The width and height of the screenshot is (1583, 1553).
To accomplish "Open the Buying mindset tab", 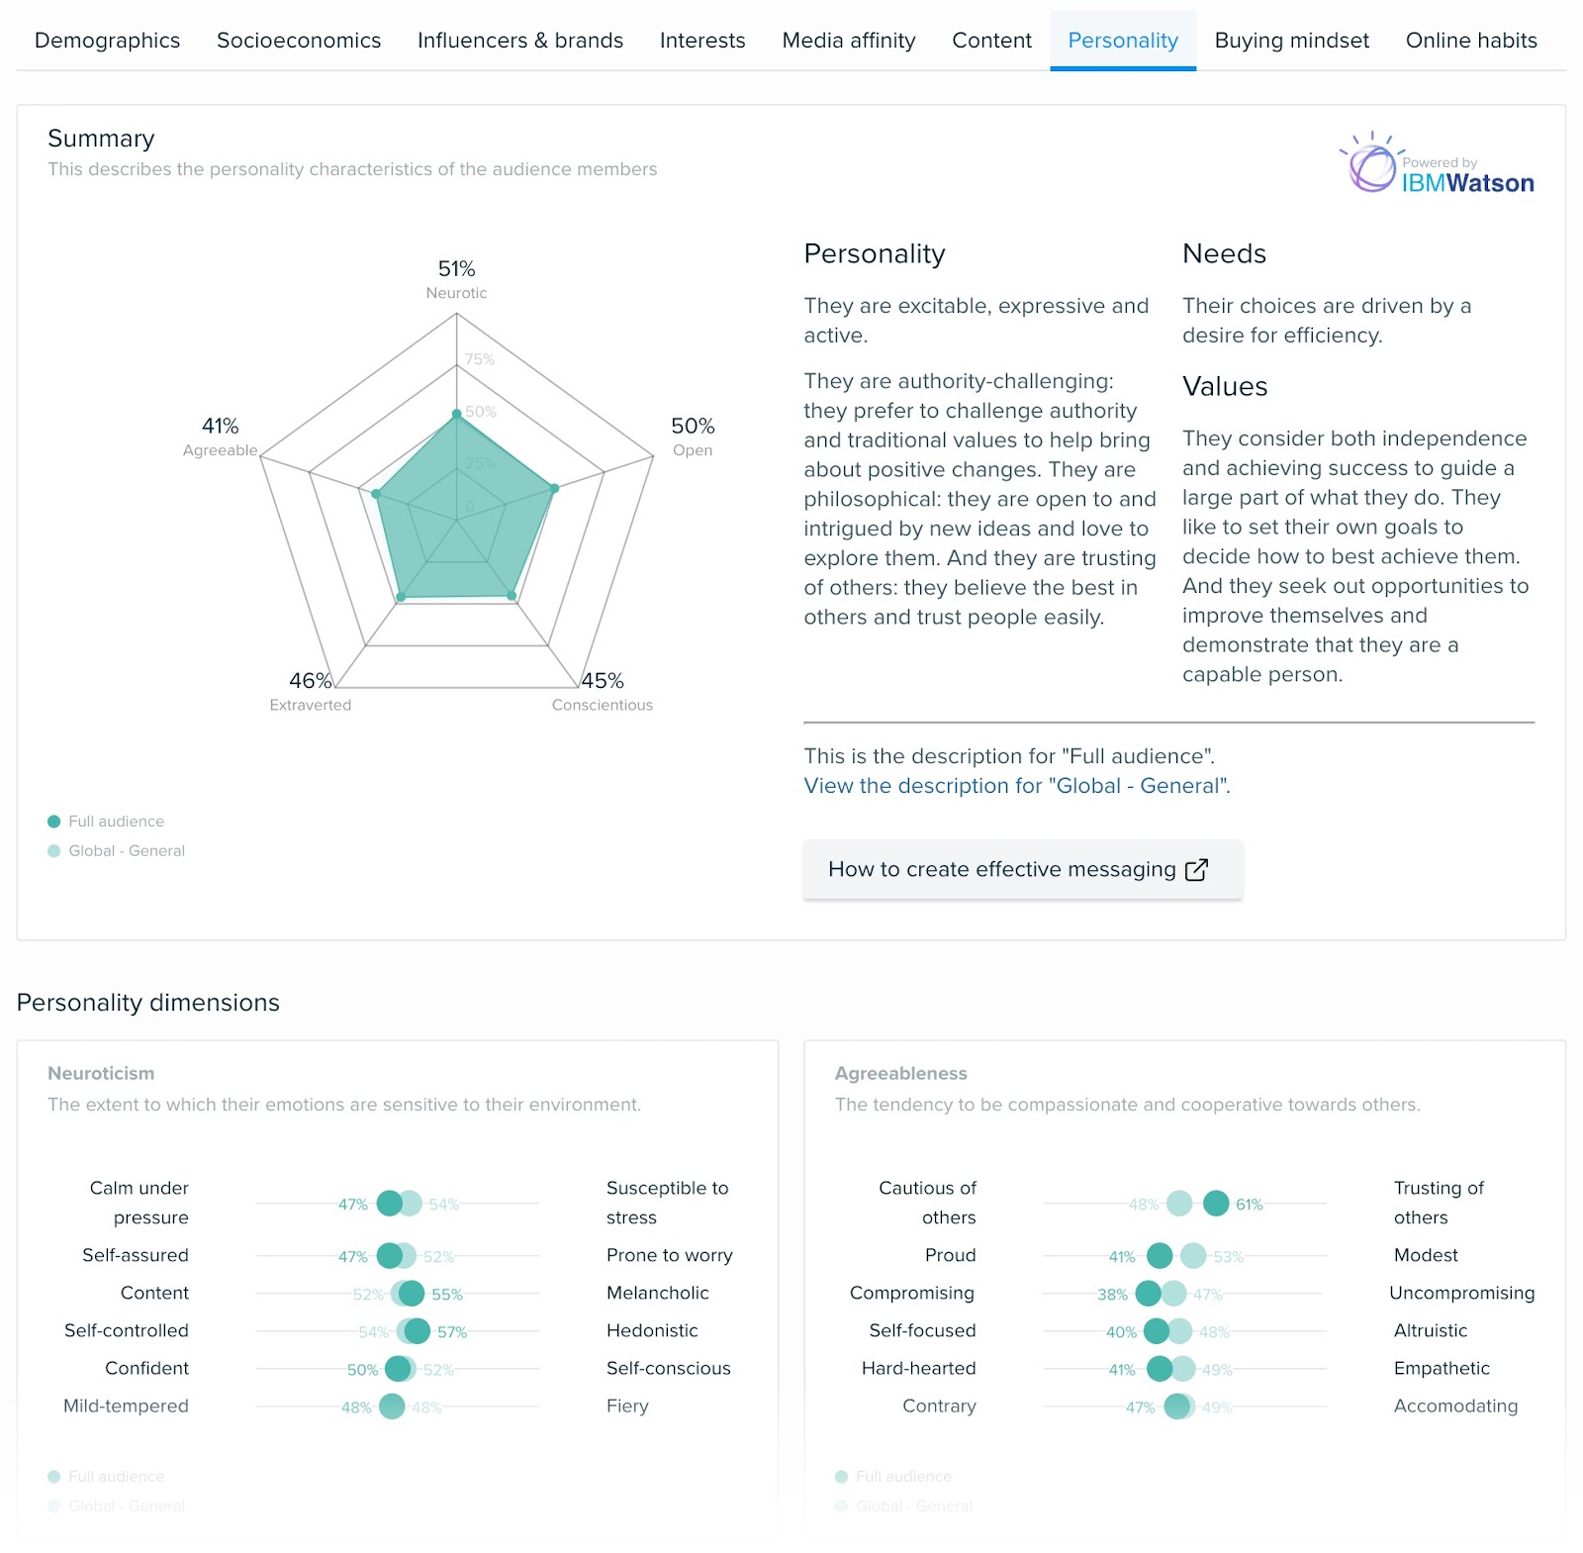I will pos(1291,41).
